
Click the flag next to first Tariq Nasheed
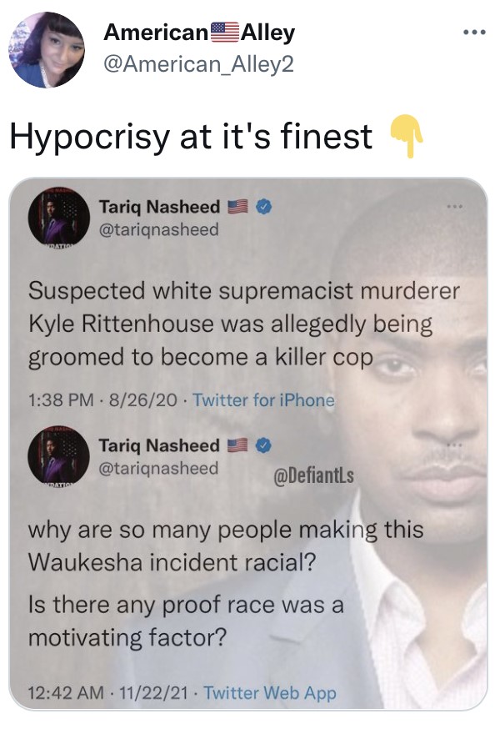[237, 207]
